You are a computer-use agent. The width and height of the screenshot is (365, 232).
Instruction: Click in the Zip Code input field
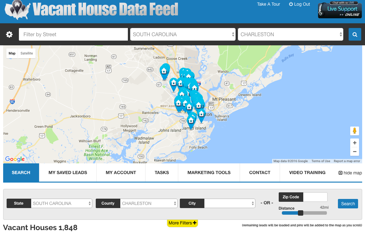coord(315,197)
